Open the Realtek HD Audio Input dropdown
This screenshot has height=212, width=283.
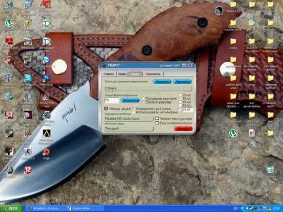(129, 118)
